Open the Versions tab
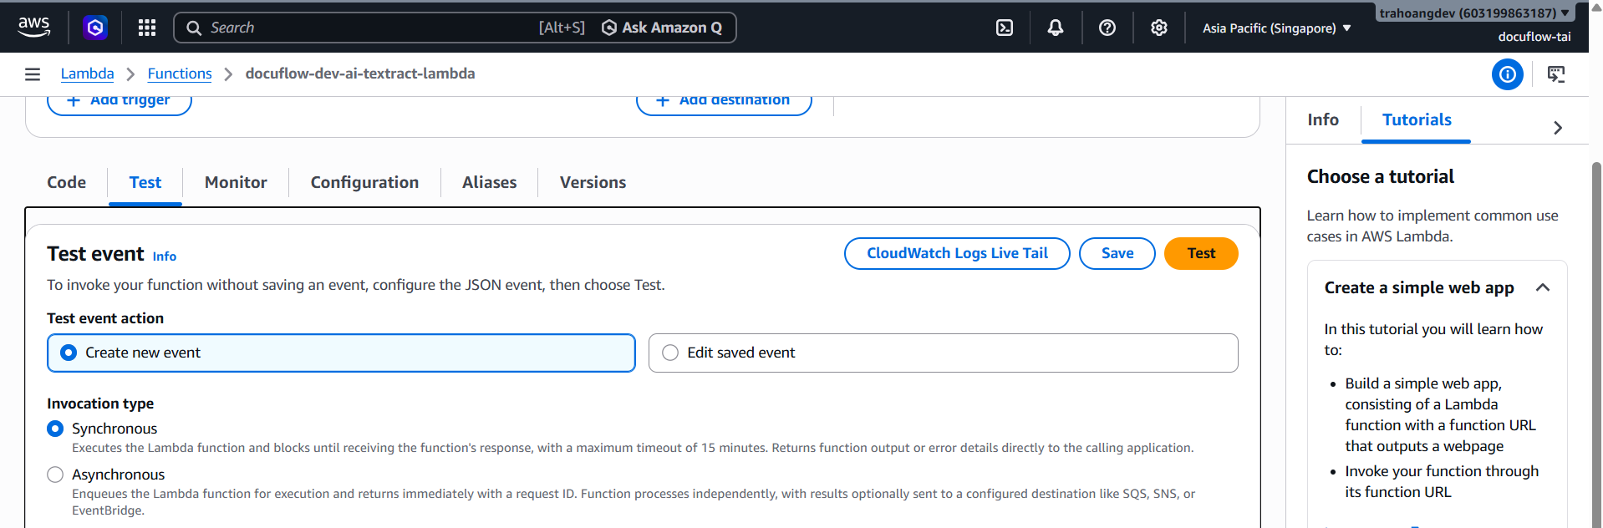The width and height of the screenshot is (1603, 528). coord(593,182)
